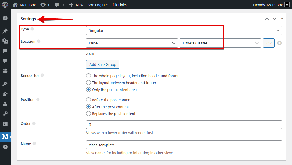Choose 'Before the post content' position

(88, 100)
